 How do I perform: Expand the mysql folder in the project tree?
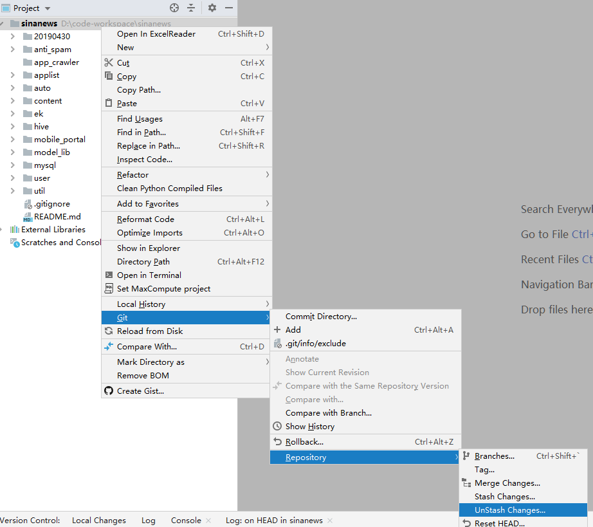pos(13,165)
